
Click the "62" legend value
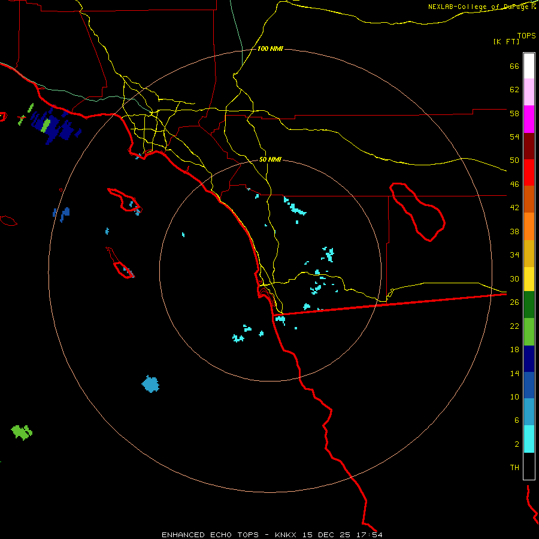(514, 90)
